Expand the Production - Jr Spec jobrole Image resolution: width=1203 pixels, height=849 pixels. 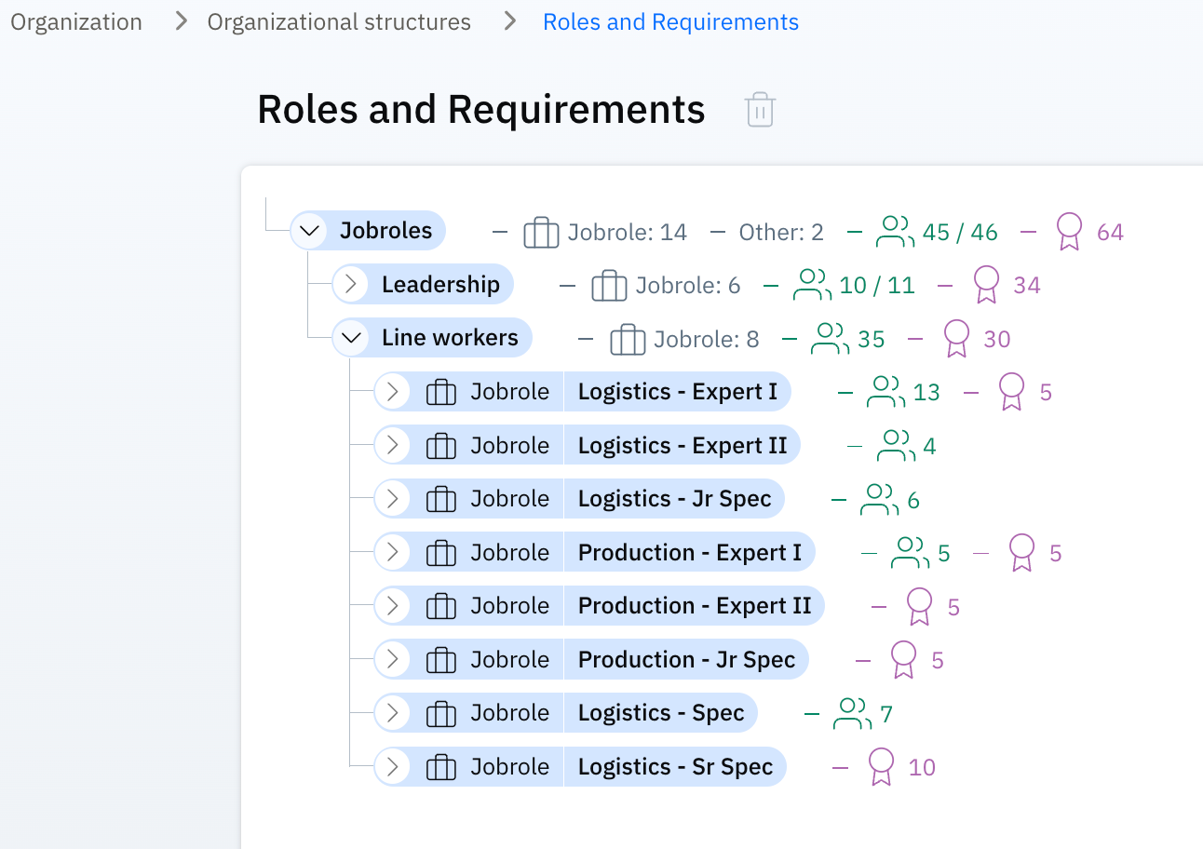coord(392,660)
